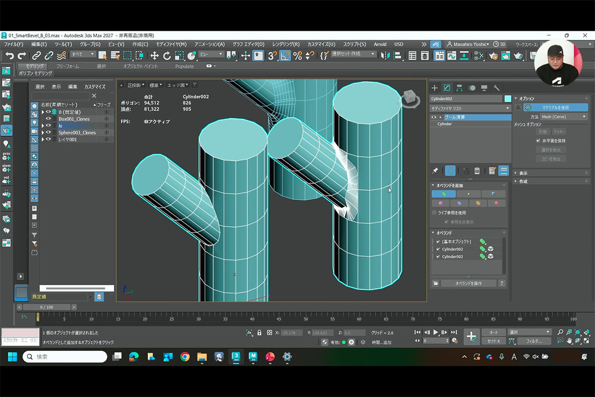Toggle eye visibility for the Boolean modifier

click(434, 117)
